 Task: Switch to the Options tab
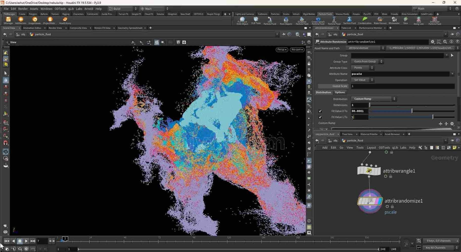point(340,92)
